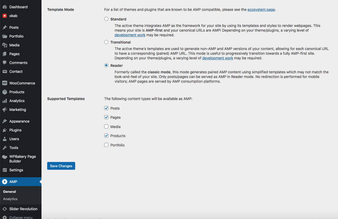Click the Slider Revolution refresh icon
The height and width of the screenshot is (219, 338).
[5, 209]
